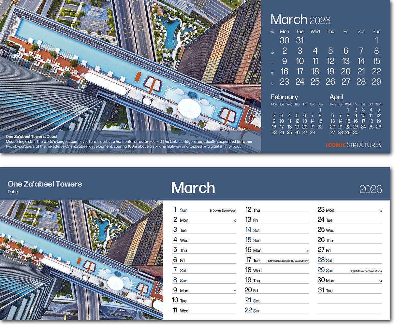395x325 pixels.
Task: Select the Mon column header in March
Action: [285, 32]
